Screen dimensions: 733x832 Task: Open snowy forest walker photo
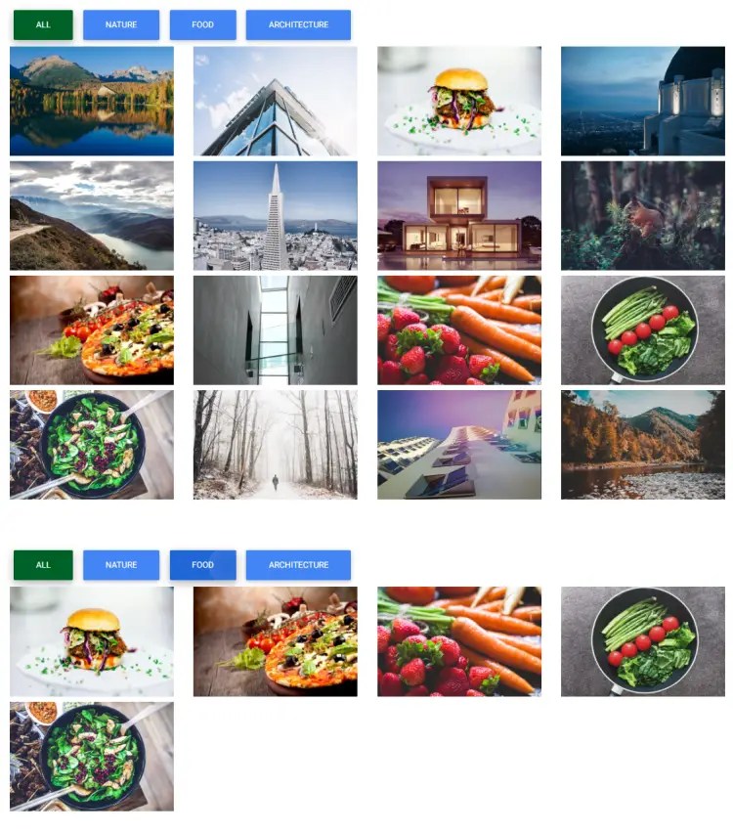276,445
